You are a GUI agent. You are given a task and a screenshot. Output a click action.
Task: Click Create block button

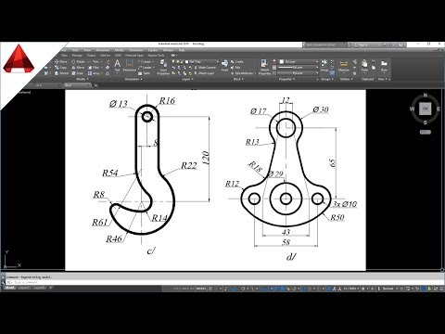(237, 61)
